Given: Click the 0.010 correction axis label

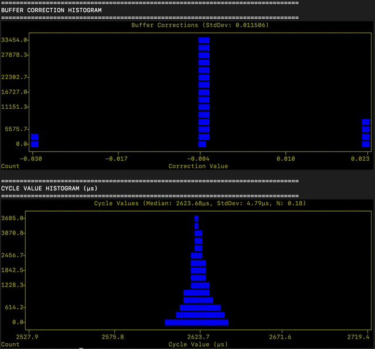Looking at the screenshot, I should pos(286,158).
